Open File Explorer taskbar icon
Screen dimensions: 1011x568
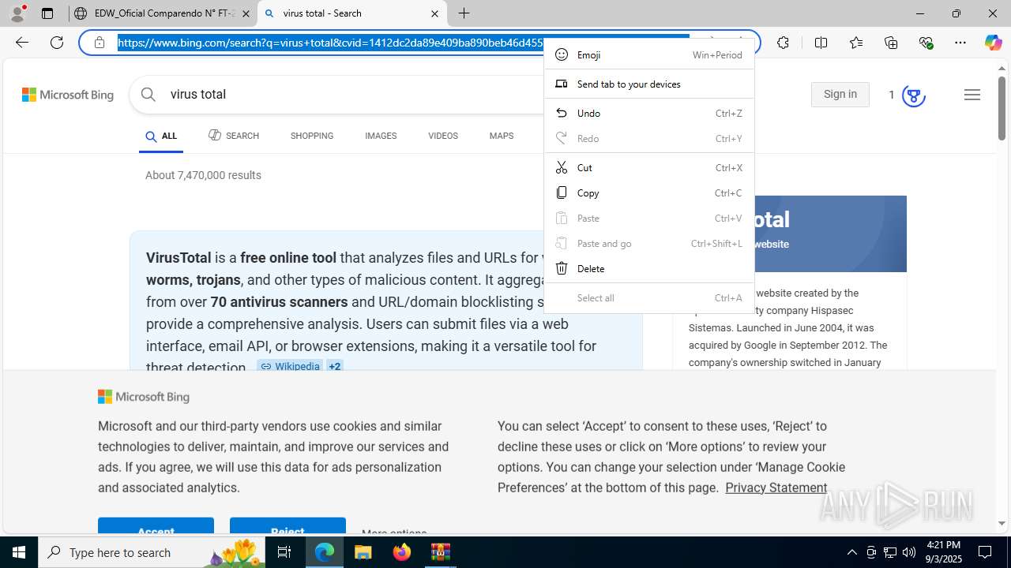363,552
